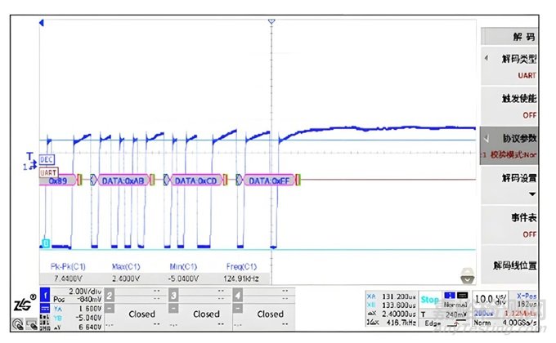Toggle closed channel 2 on

click(x=141, y=313)
